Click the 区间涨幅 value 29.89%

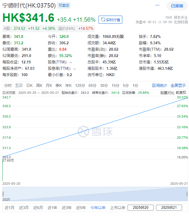pyautogui.click(x=143, y=93)
